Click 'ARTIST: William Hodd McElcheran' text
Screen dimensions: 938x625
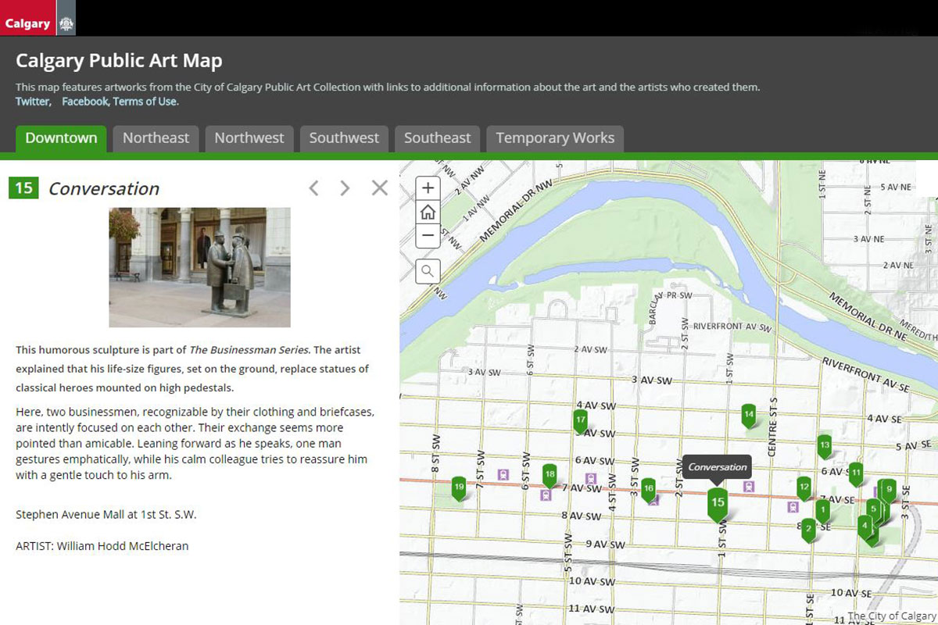point(102,546)
